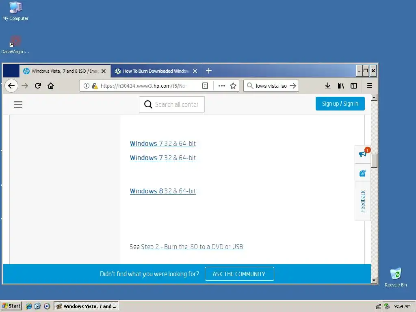Click the system tray network icon
This screenshot has width=416, height=312.
tap(387, 306)
